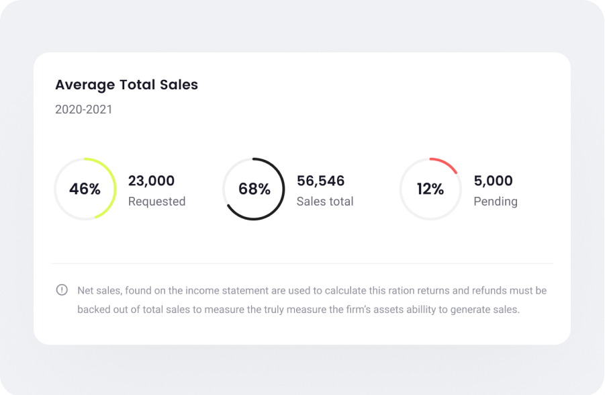Click the 23,000 requested value
This screenshot has height=395, width=605.
pyautogui.click(x=151, y=181)
